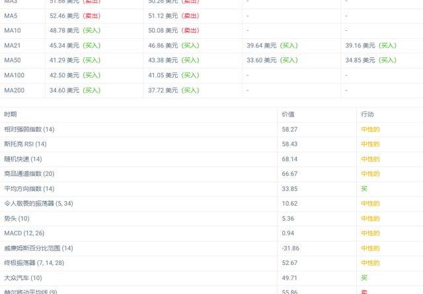The image size is (423, 294).
Task: Select the MA200 row label
Action: pyautogui.click(x=14, y=90)
